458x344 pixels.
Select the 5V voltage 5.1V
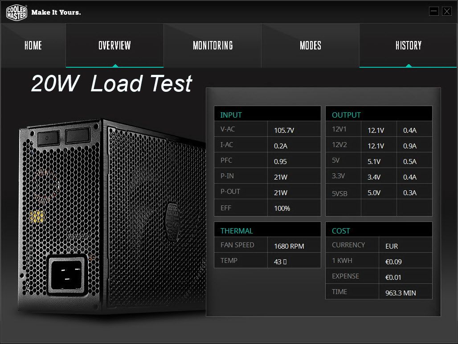pos(374,161)
